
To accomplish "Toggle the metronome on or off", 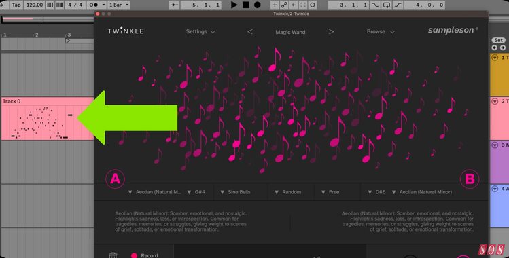I will (x=94, y=5).
